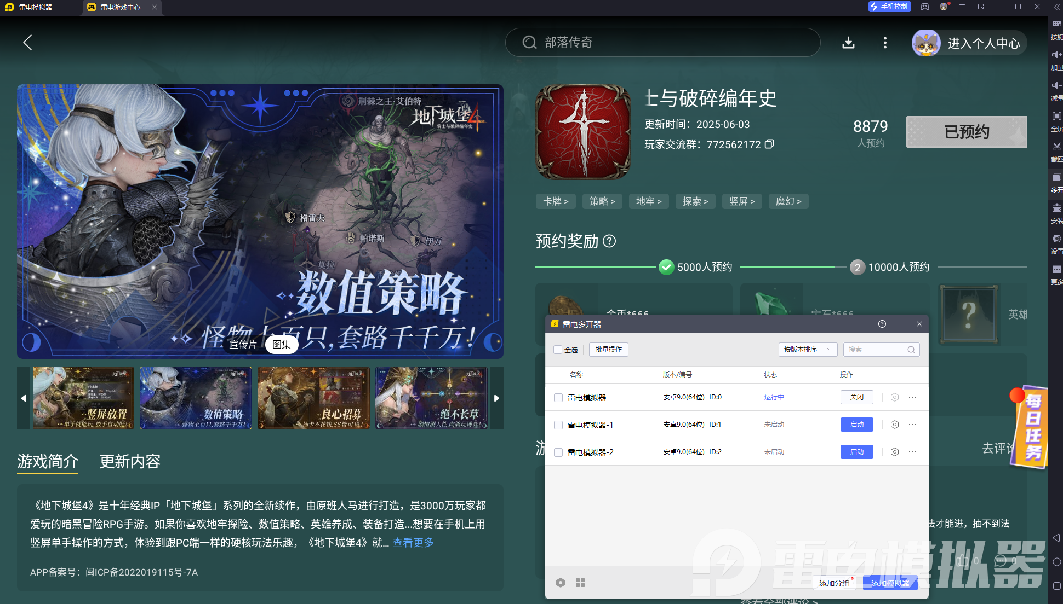The height and width of the screenshot is (604, 1063).
Task: Copy the player group number using the copy icon
Action: [x=770, y=144]
